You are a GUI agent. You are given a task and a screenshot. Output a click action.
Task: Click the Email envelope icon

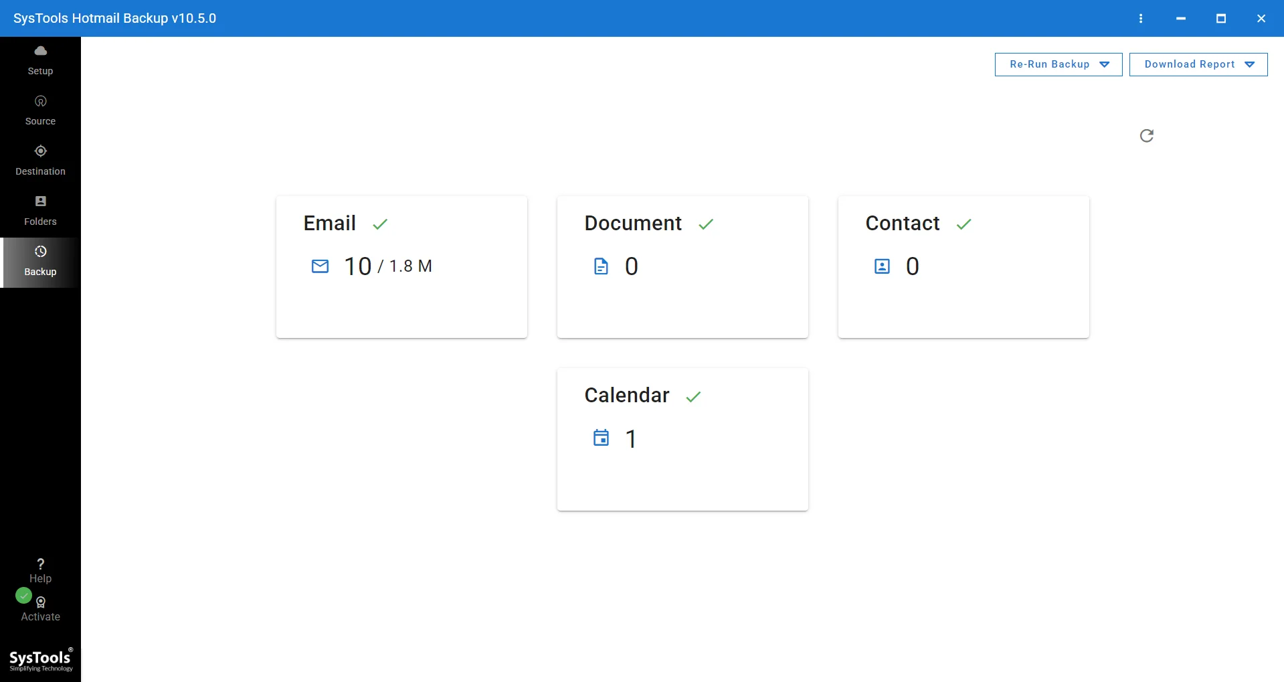pyautogui.click(x=320, y=266)
